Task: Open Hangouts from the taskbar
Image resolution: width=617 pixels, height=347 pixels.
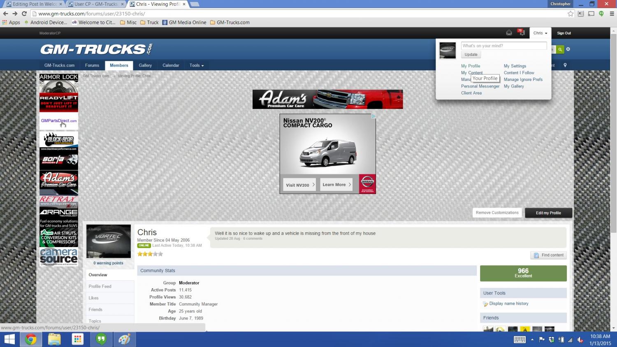Action: coord(101,339)
